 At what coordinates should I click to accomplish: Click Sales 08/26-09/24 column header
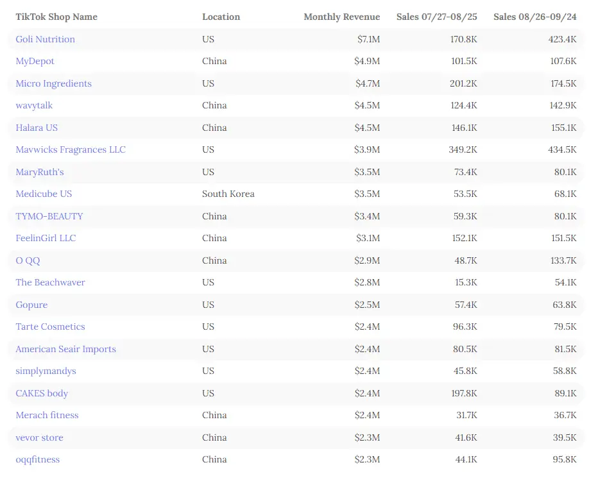pos(534,17)
